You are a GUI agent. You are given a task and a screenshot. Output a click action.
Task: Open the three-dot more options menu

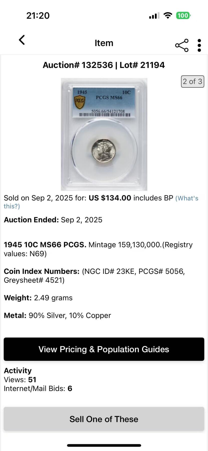click(199, 45)
